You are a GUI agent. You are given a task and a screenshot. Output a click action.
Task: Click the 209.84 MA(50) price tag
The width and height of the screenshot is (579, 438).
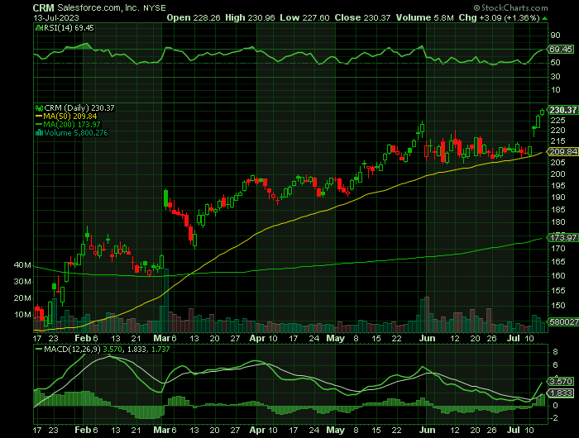(562, 152)
